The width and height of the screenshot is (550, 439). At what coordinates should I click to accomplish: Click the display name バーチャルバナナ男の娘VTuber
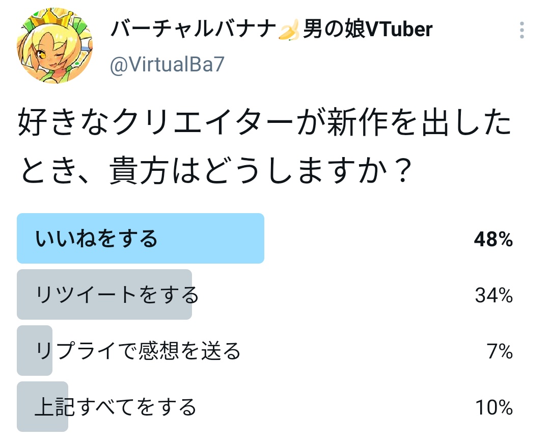pos(270,29)
